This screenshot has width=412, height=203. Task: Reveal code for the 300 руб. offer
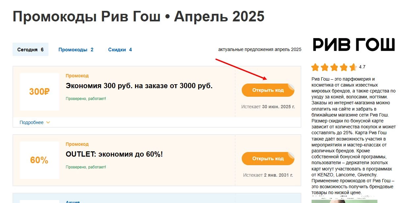tap(268, 90)
